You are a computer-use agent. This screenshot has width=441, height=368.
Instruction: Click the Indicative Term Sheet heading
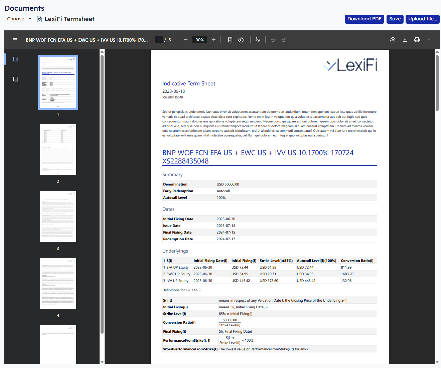click(189, 83)
